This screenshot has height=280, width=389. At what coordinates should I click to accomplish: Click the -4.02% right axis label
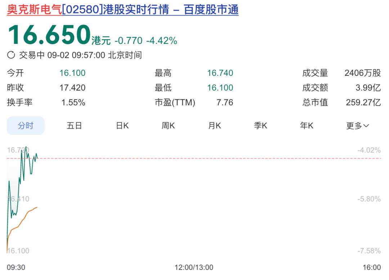369,150
